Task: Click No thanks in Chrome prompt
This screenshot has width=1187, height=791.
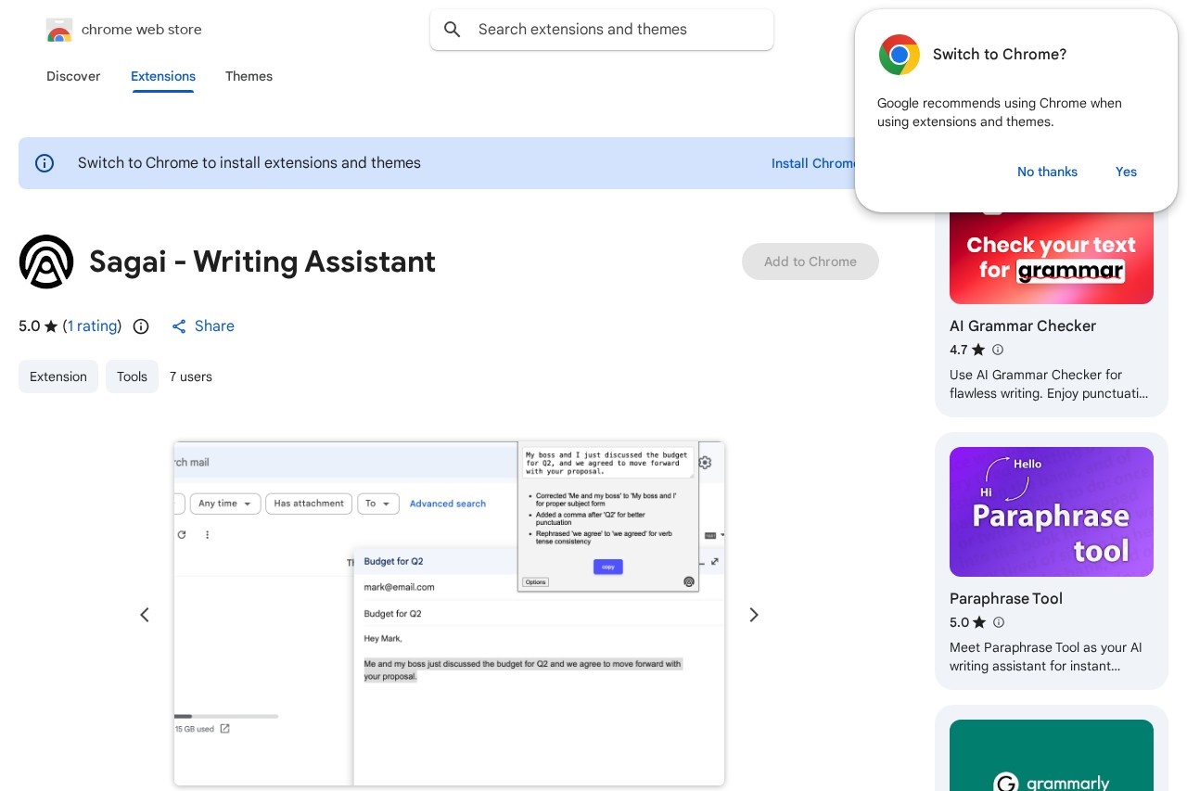Action: 1047,172
